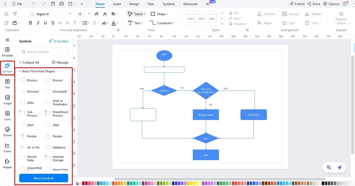Screen dimensions: 355x186
Task: Open the Icons sidebar panel
Action: pyautogui.click(x=7, y=116)
